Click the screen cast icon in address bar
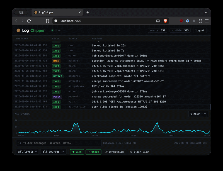223x171 pixels. pos(158,21)
